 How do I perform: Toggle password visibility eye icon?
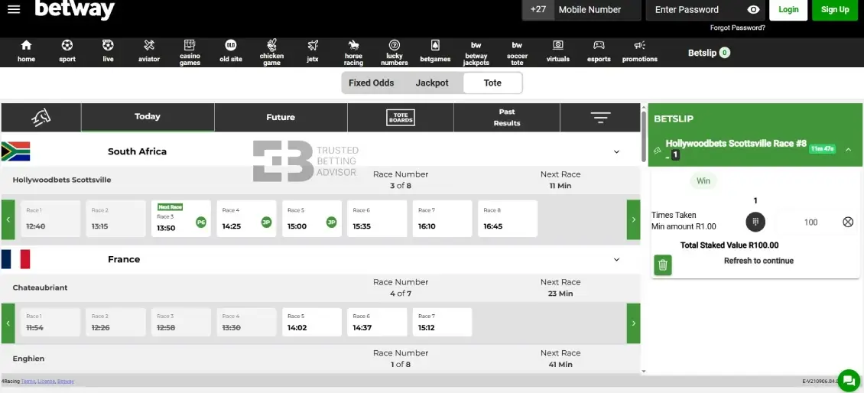coord(753,9)
